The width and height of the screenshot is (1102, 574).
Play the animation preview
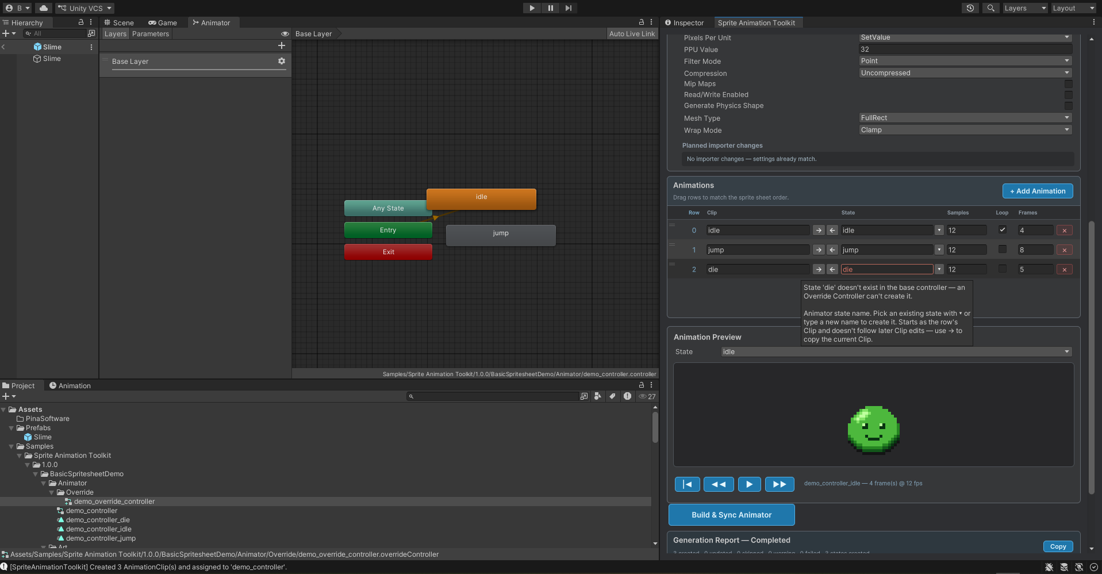(x=749, y=484)
